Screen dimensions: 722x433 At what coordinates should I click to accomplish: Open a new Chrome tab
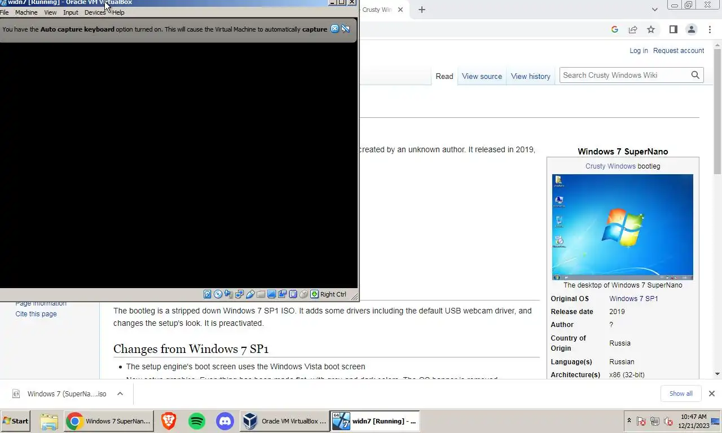422,10
